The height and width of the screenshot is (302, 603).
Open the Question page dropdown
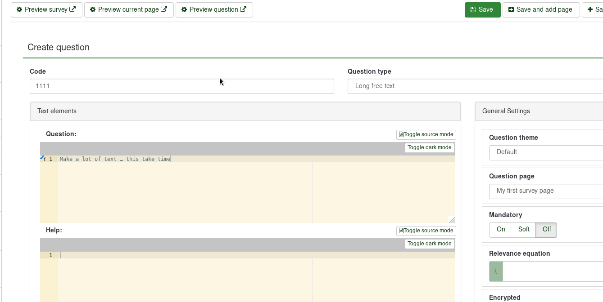pos(546,191)
